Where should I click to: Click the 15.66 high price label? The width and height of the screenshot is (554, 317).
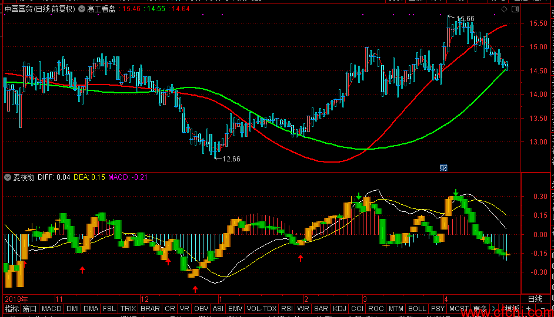tap(465, 18)
